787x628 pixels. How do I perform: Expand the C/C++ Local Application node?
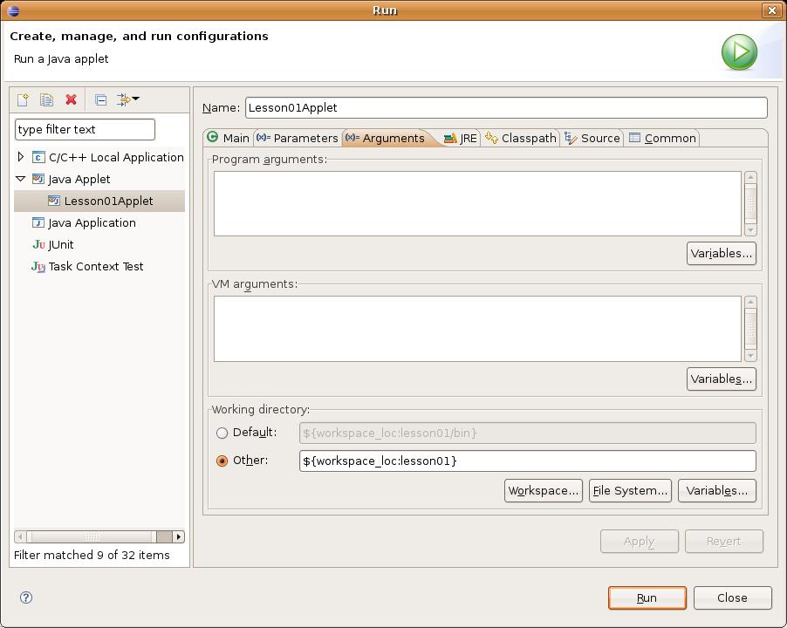click(x=21, y=157)
